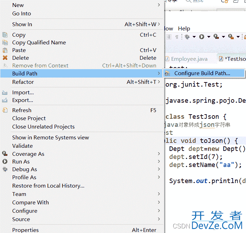Click the Run toolbar icon

[x=202, y=37]
